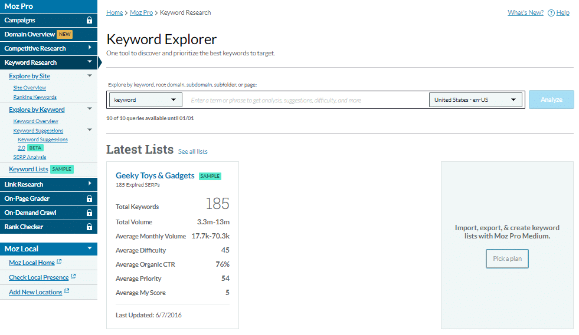579x335 pixels.
Task: Open the Home breadcrumb link
Action: (115, 12)
